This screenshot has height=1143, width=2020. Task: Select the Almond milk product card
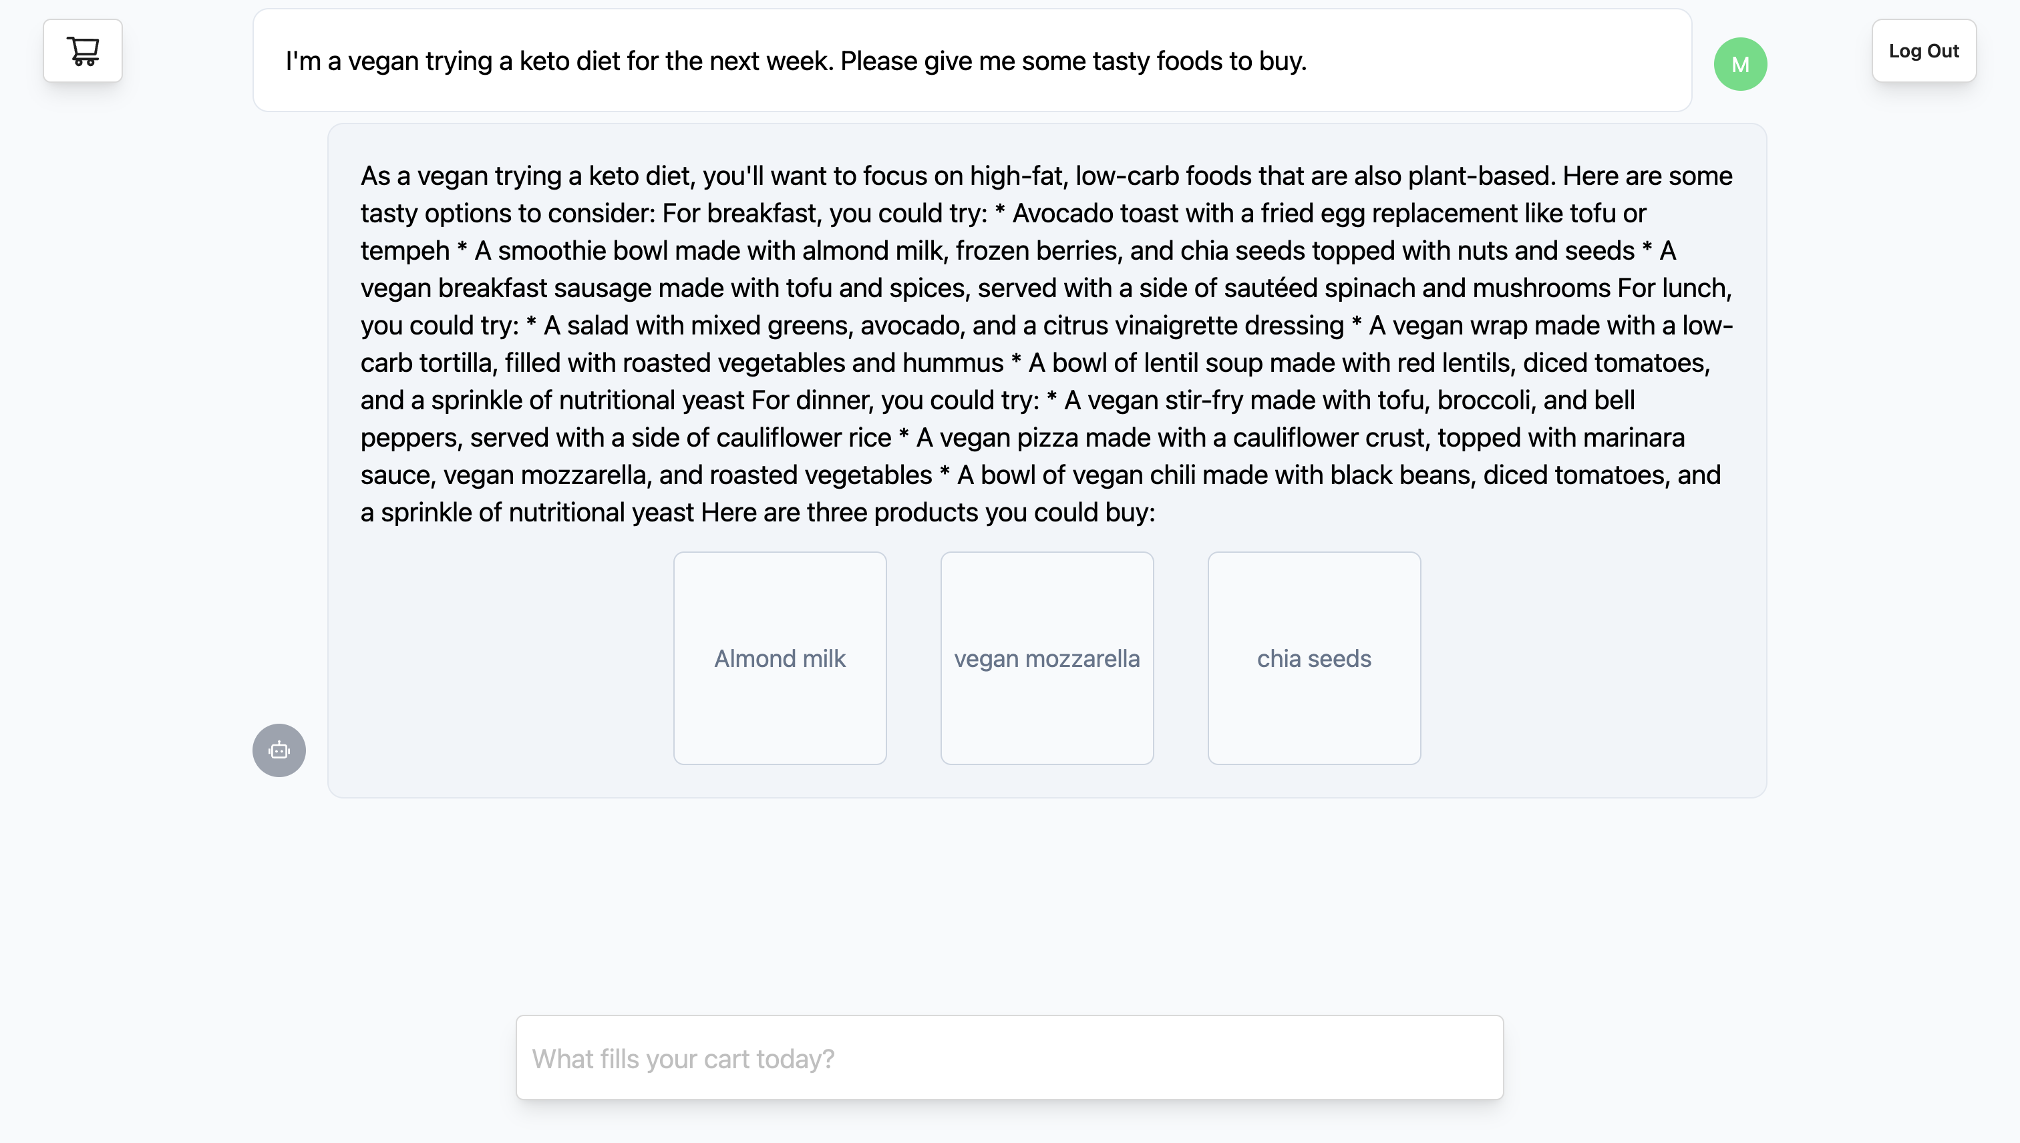pyautogui.click(x=779, y=658)
